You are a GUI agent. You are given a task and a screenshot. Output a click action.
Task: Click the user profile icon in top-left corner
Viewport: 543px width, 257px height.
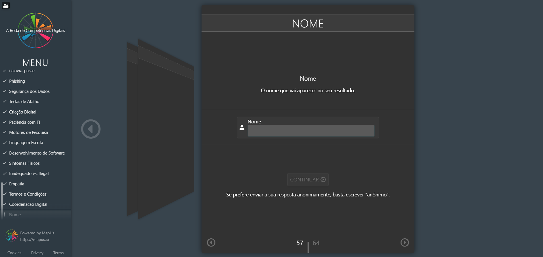coord(6,5)
